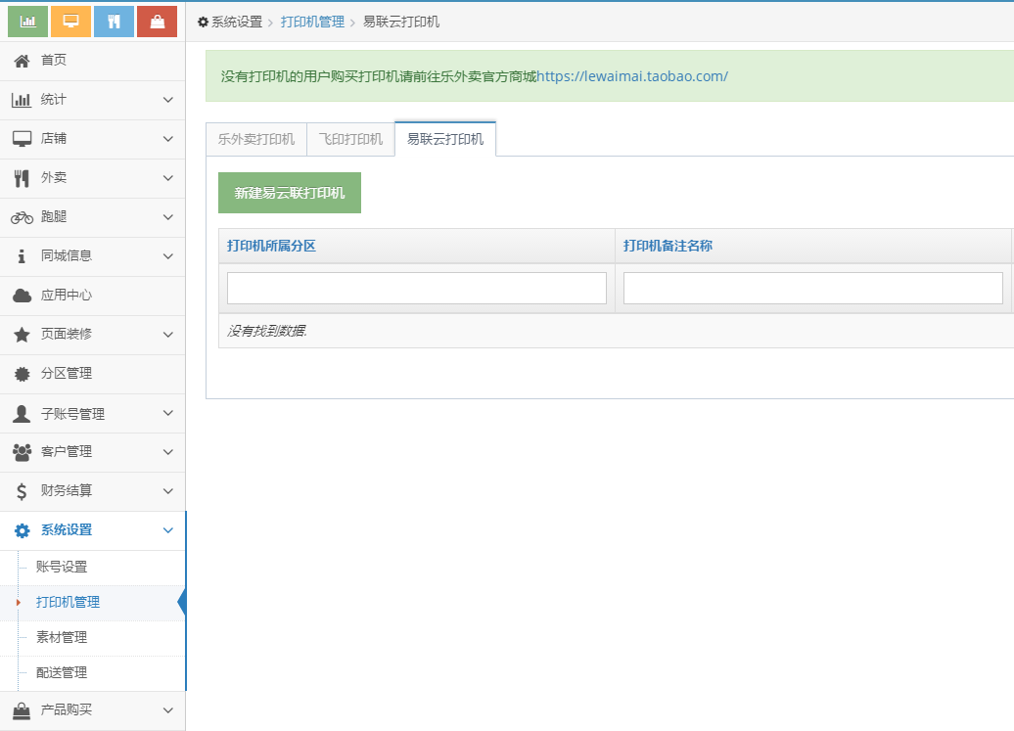1014x731 pixels.
Task: Select the 易联云打印机 tab
Action: pyautogui.click(x=445, y=139)
